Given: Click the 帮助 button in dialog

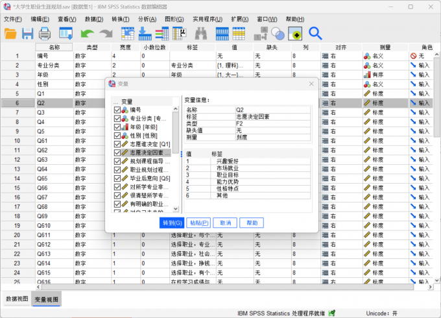Looking at the screenshot, I should pos(252,223).
